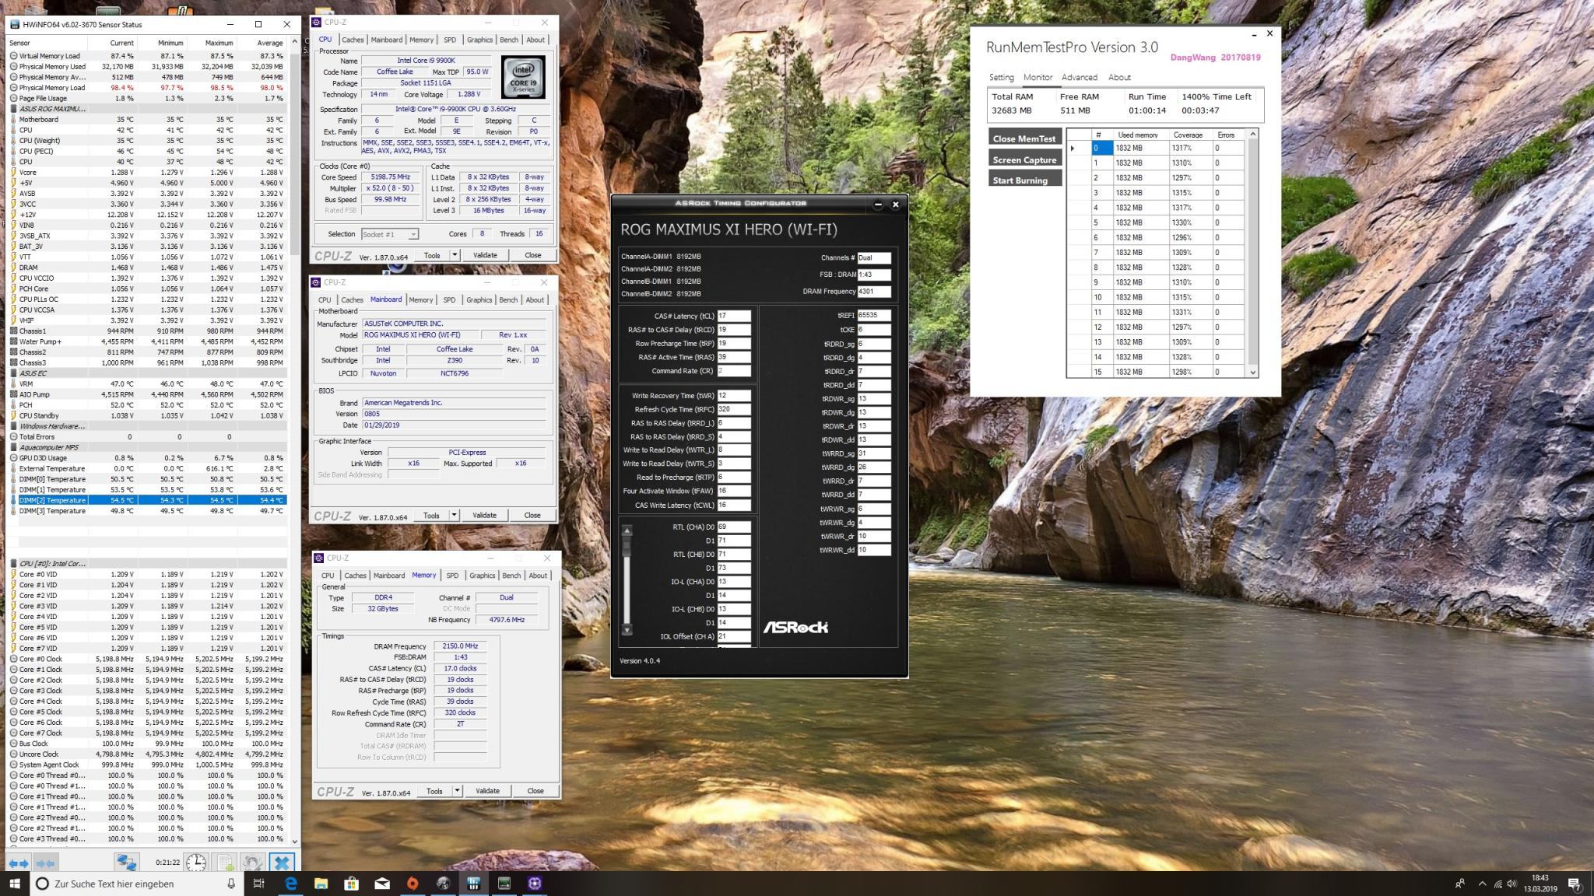This screenshot has height=896, width=1594.
Task: Select DIMM[2] Temperature row in HWiNFO
Action: (x=148, y=500)
